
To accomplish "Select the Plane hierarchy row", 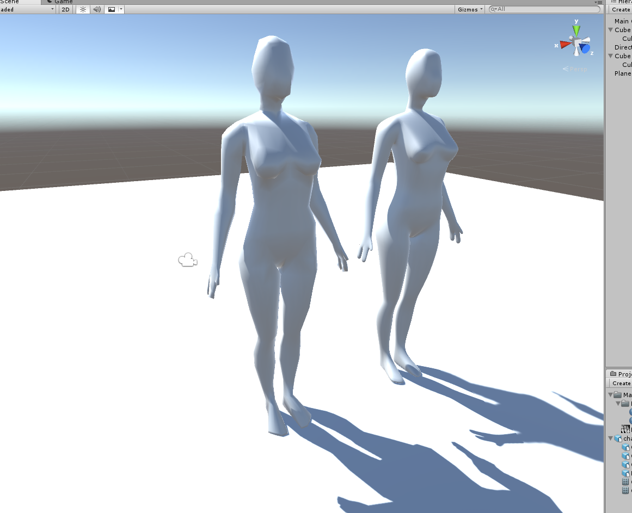I will pos(620,73).
